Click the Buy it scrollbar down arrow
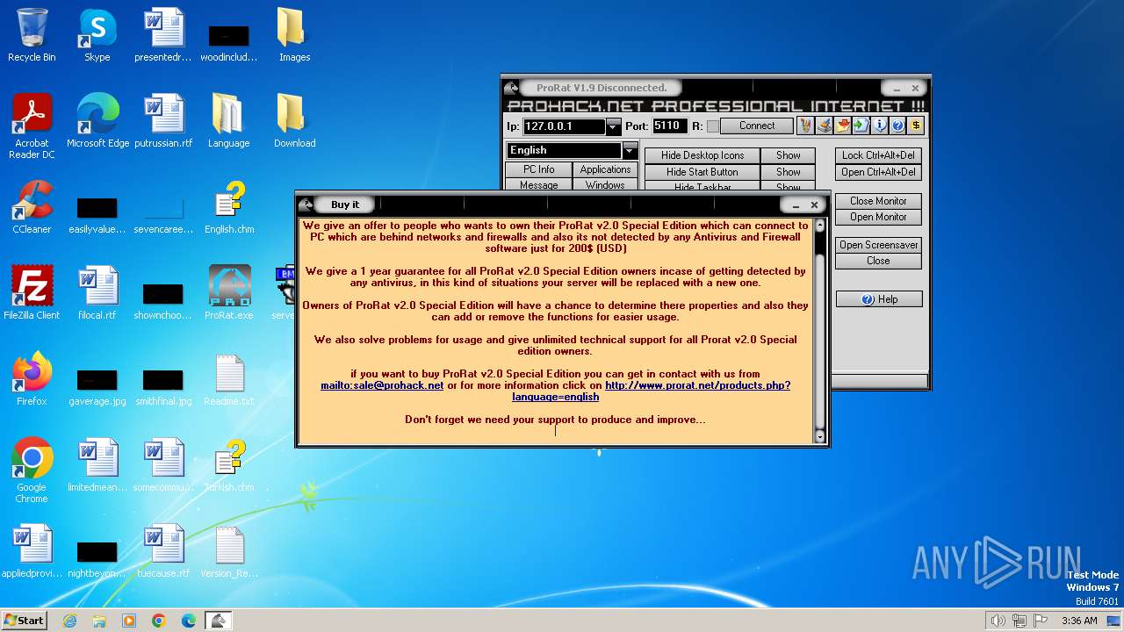 pyautogui.click(x=820, y=436)
